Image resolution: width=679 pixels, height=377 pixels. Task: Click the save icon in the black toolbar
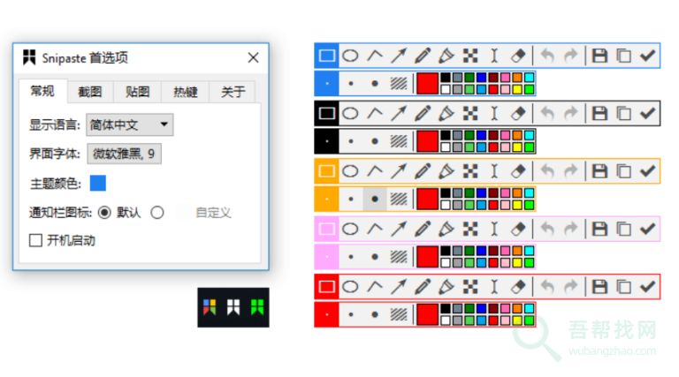599,113
